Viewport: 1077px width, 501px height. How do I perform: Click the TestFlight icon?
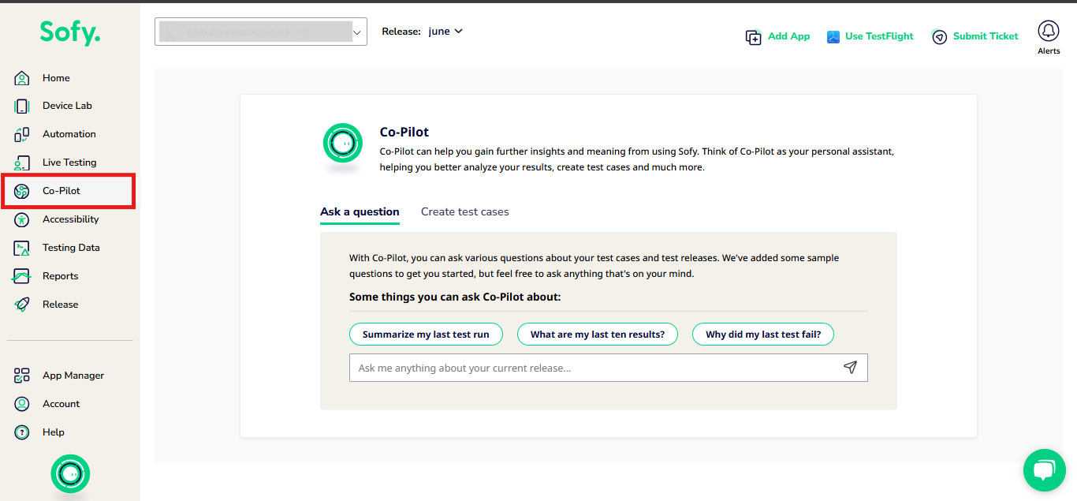[x=833, y=37]
